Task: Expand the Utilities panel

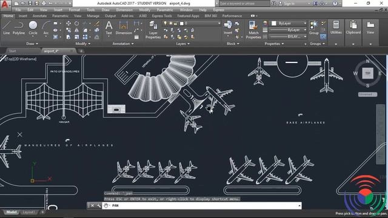Action: point(336,44)
